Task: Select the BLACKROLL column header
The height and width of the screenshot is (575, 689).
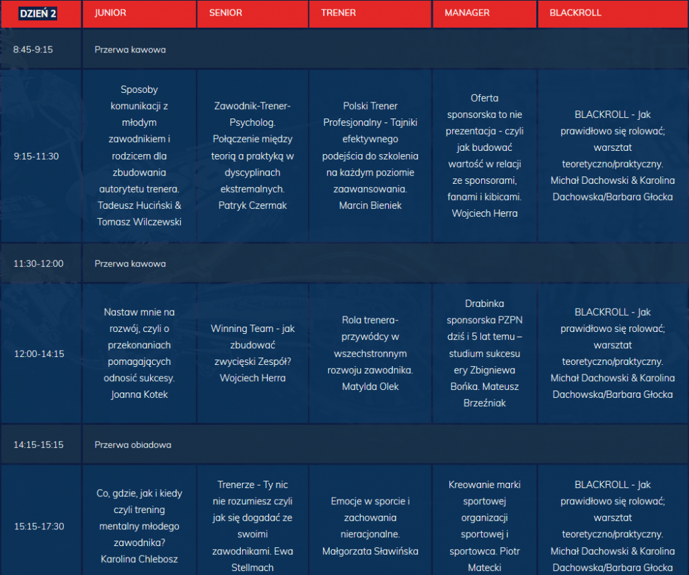Action: coord(575,13)
